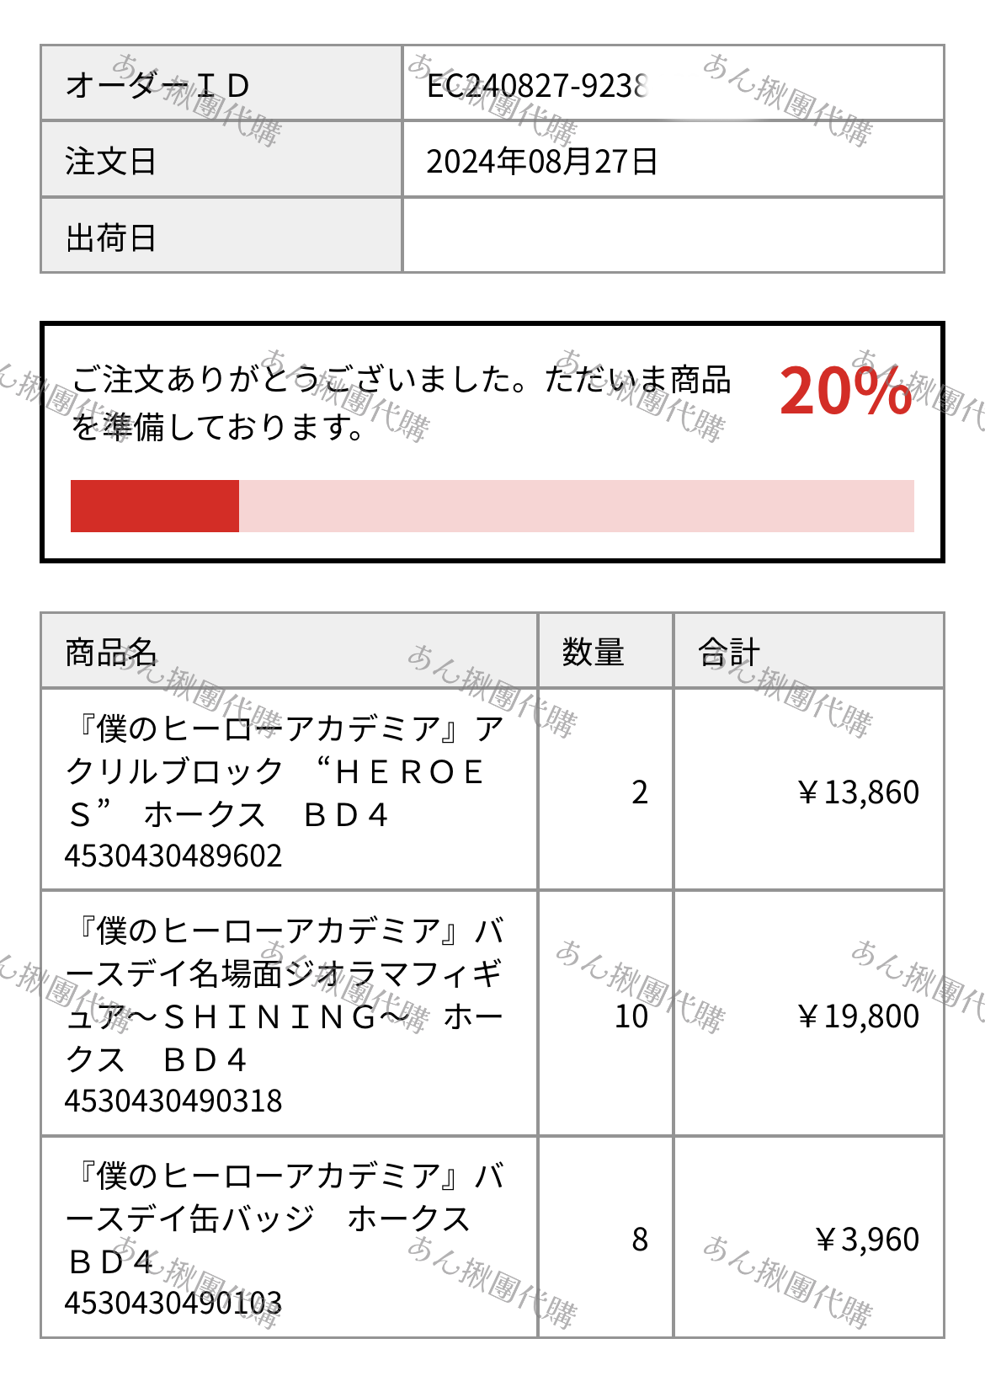Click the order ID value EC240827-9238

coord(537,86)
